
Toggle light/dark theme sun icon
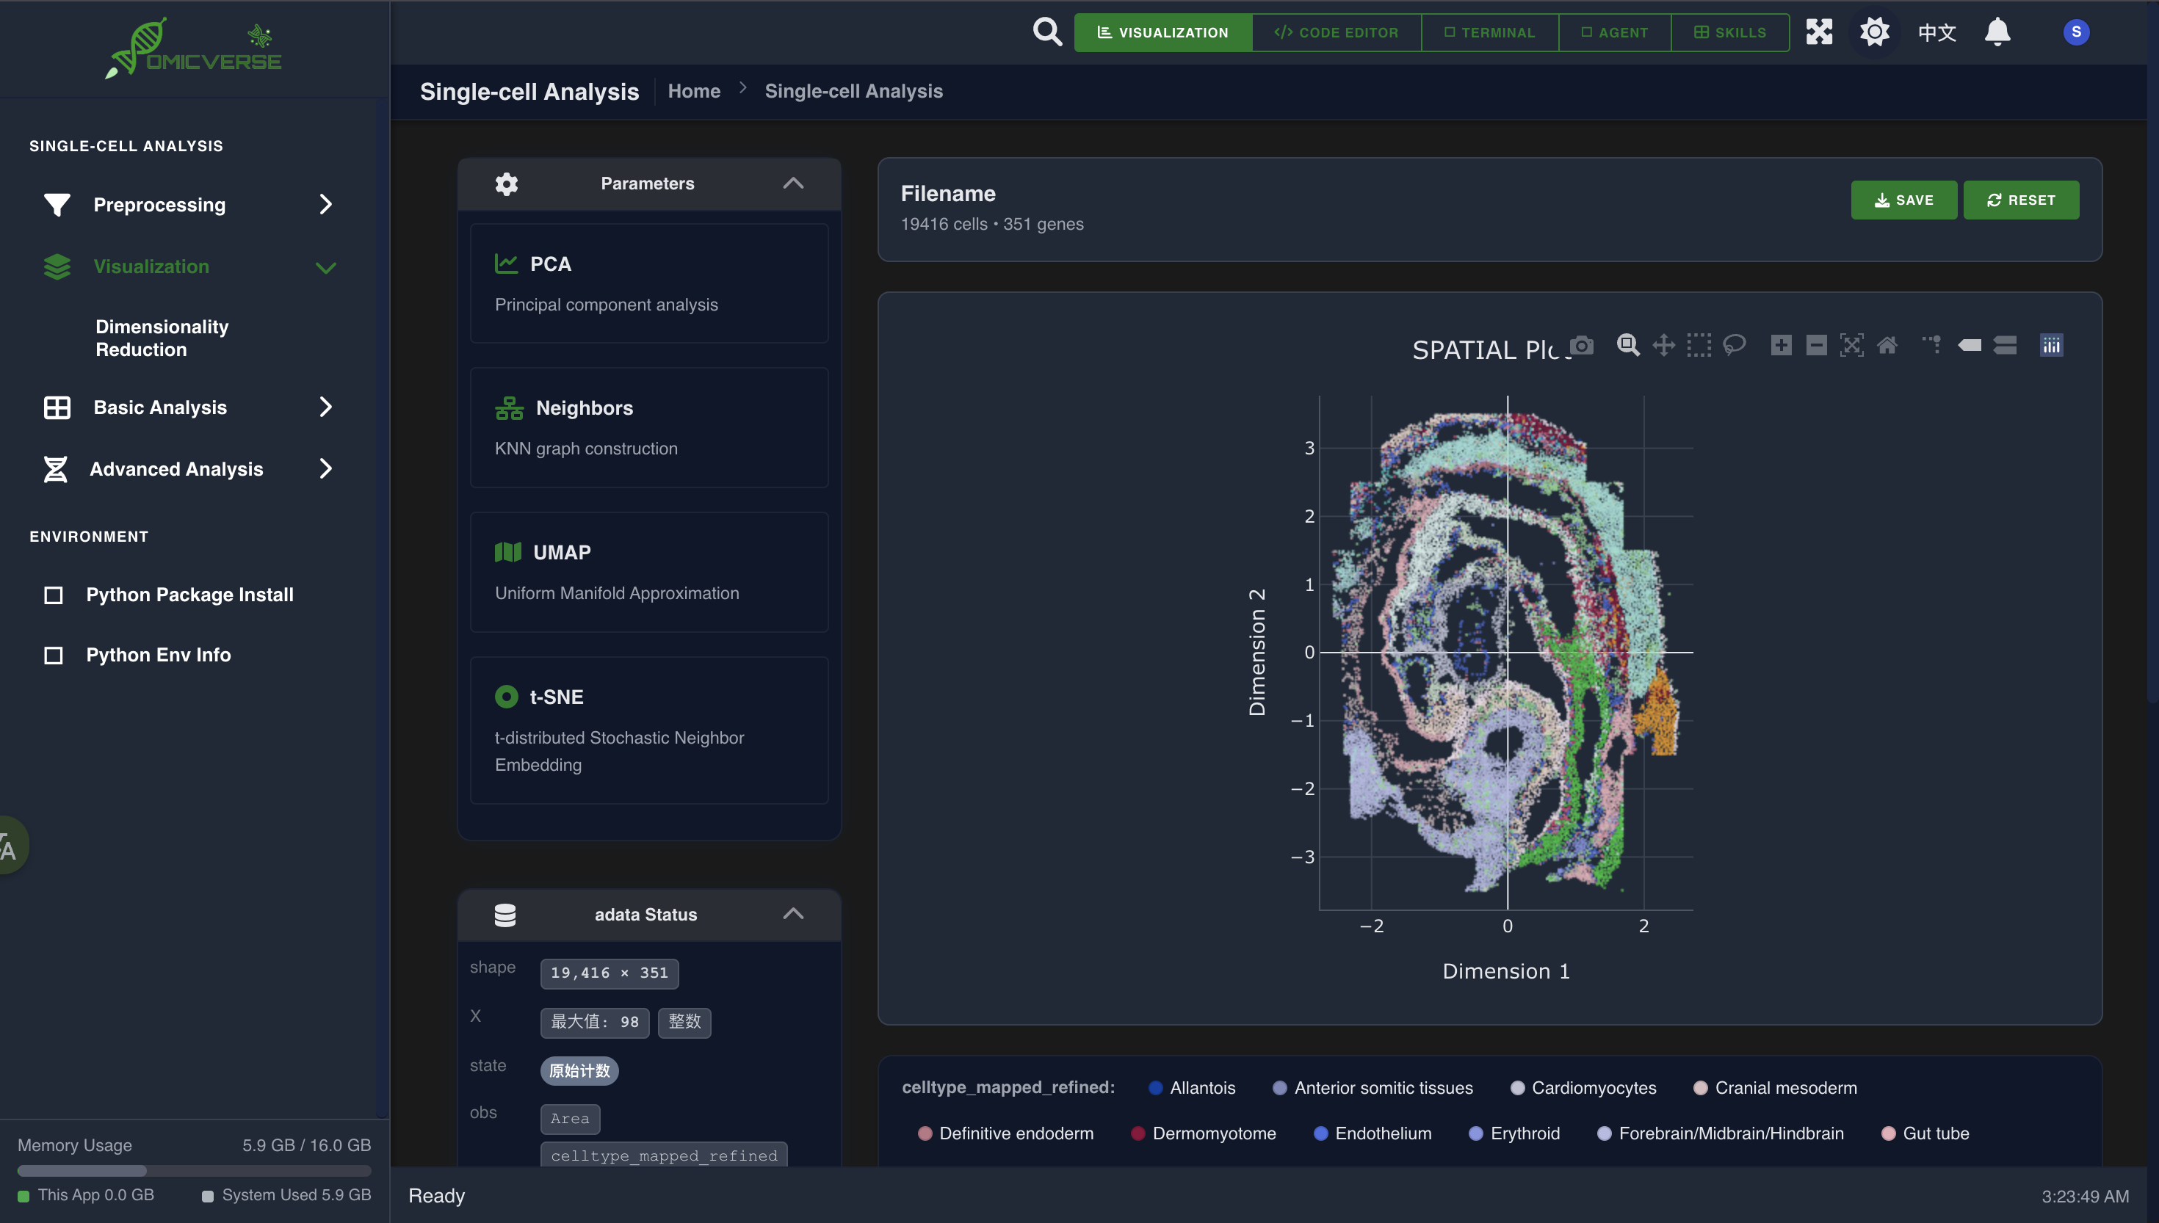[1874, 32]
